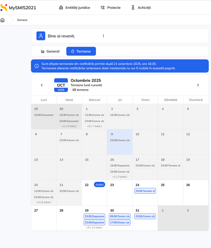Click the MySMIS2021 logo icon
This screenshot has width=211, height=248.
pos(4,8)
